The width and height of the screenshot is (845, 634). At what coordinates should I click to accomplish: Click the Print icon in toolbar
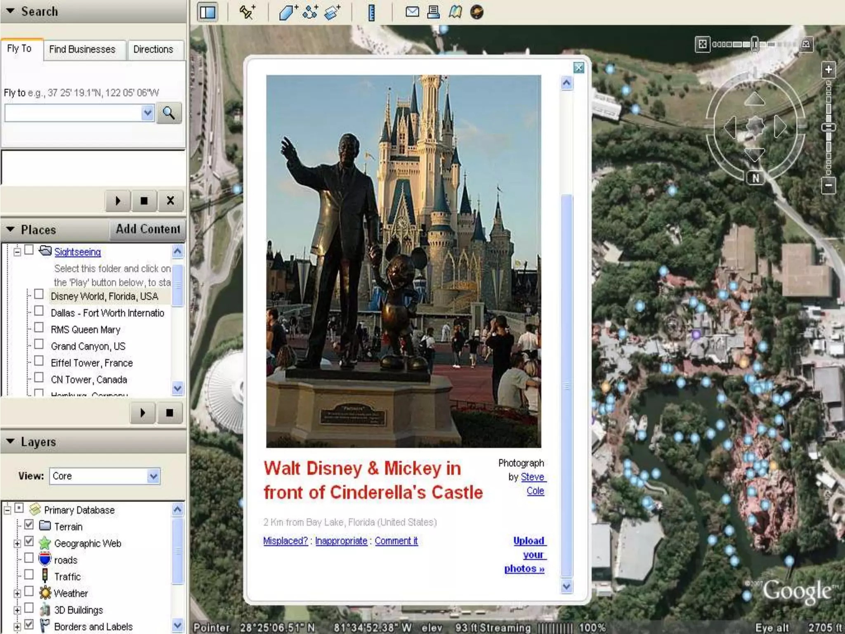point(433,12)
